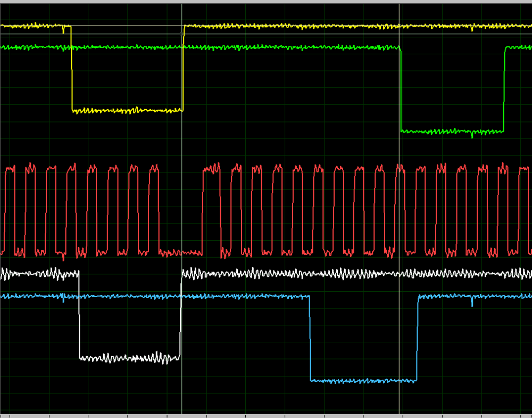Click the rising edge of the blue trace
The image size is (532, 418).
point(417,338)
